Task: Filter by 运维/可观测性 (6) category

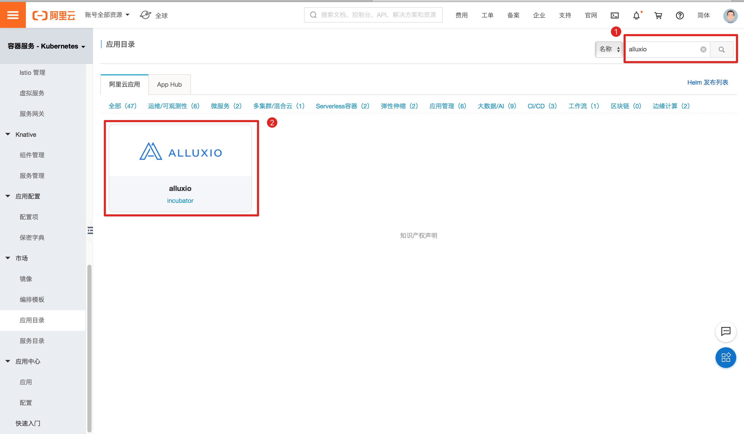Action: click(x=174, y=106)
